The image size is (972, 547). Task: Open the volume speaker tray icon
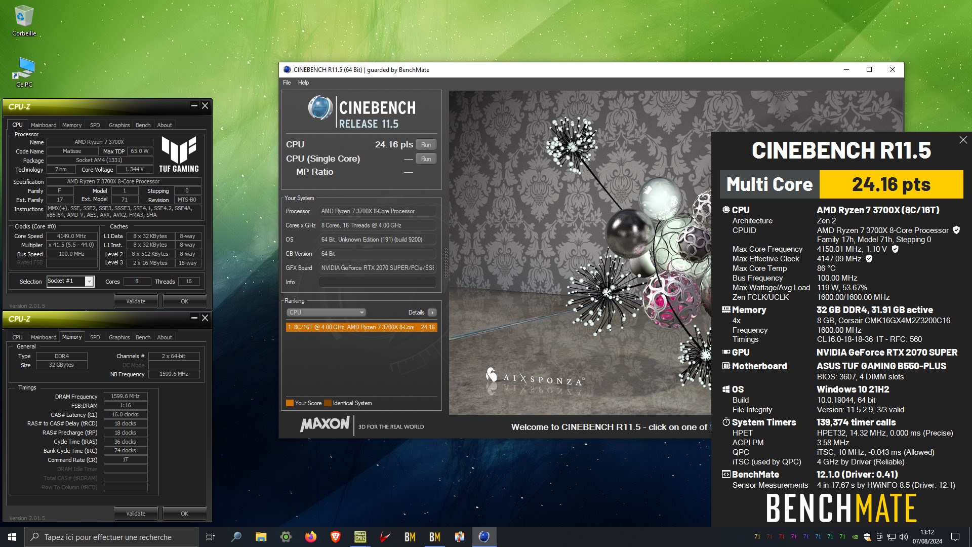[904, 537]
